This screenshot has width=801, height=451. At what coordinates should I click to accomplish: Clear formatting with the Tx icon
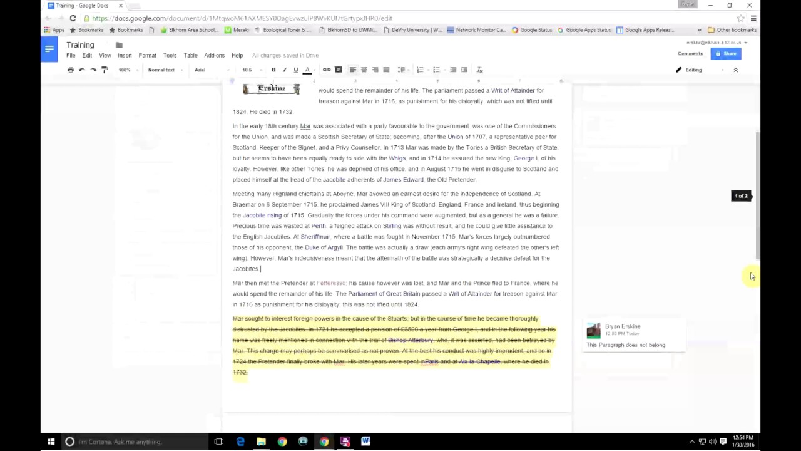click(x=480, y=70)
